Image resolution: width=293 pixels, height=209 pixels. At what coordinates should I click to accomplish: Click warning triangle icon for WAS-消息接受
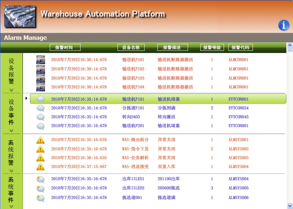point(41,167)
